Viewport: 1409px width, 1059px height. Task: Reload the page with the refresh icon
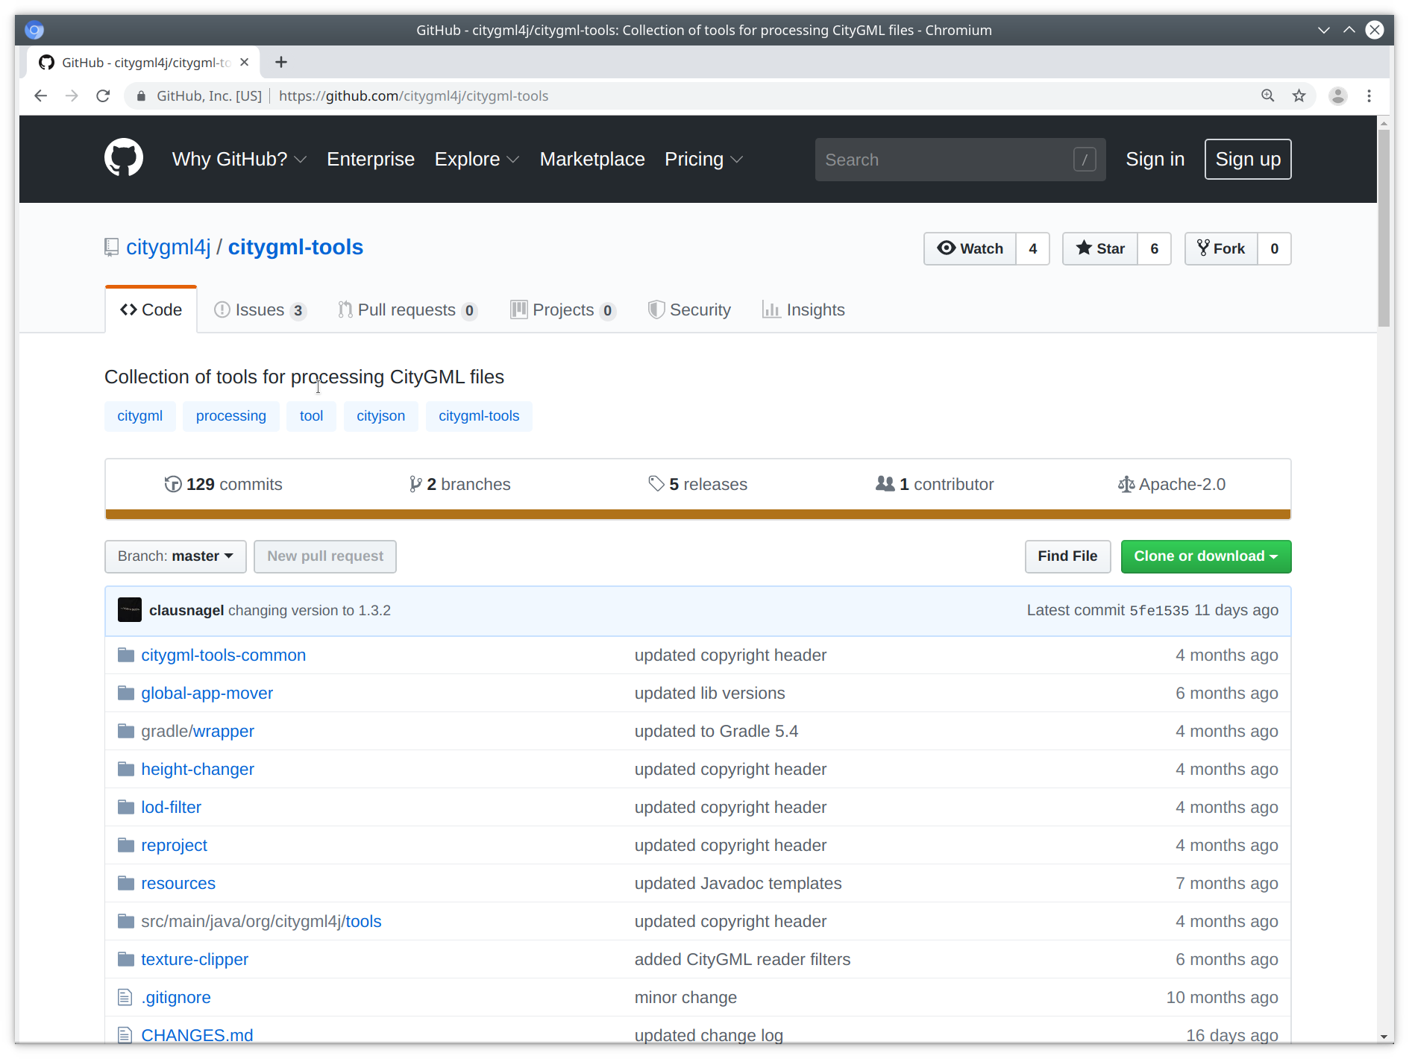point(103,96)
